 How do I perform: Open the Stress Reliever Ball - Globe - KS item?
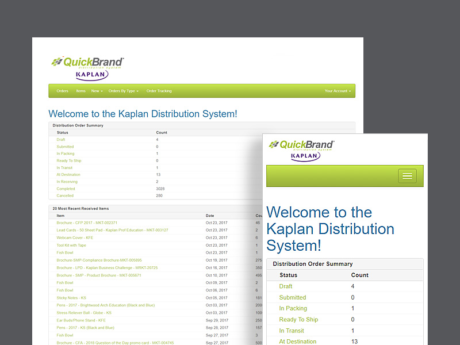[x=84, y=313]
